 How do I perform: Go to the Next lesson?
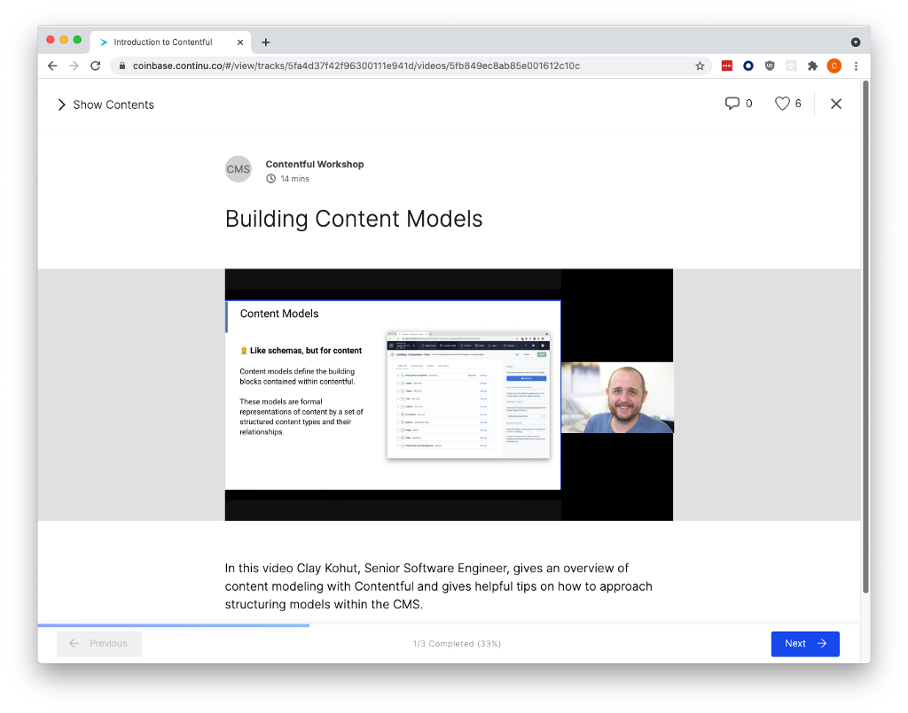804,644
